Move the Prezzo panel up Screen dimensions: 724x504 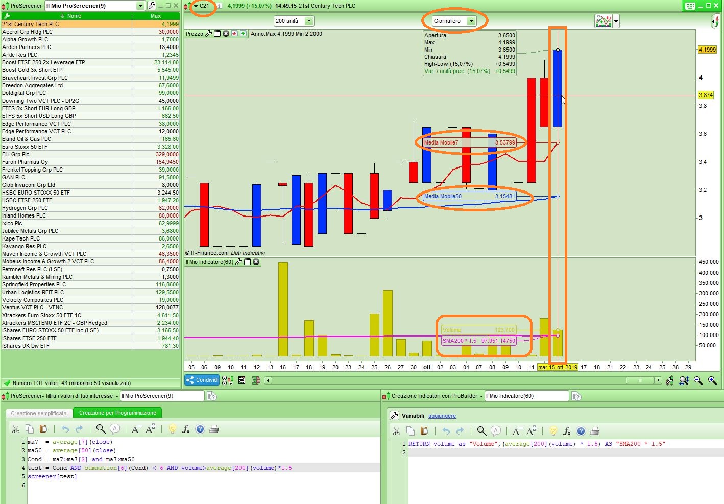tap(243, 34)
